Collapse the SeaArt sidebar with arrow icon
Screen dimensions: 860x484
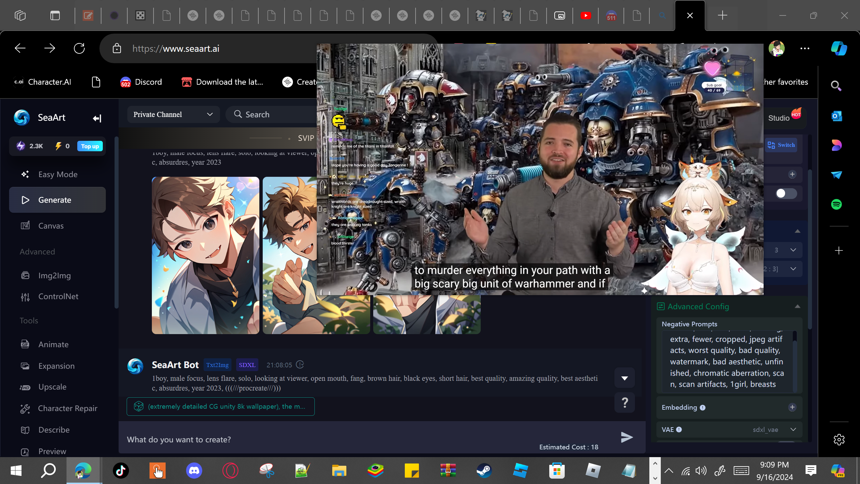pos(97,118)
